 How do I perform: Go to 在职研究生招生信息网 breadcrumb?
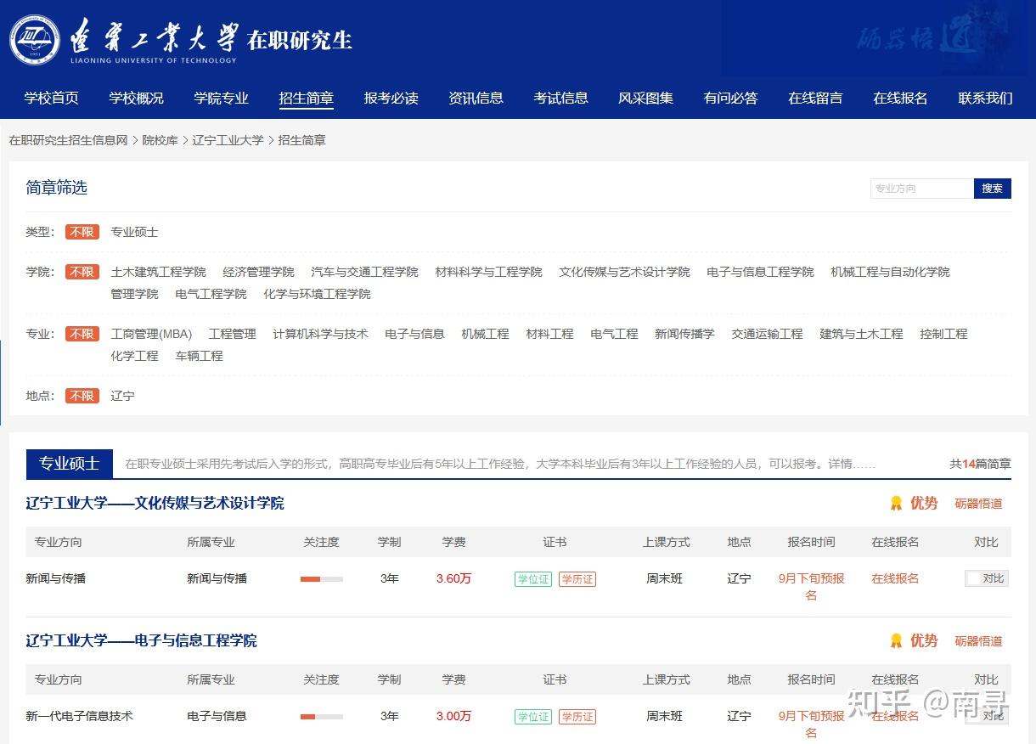coord(68,140)
